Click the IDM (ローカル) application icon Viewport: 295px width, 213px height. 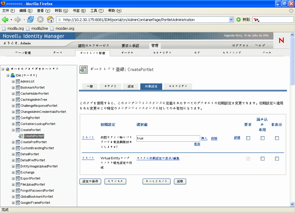coord(13,75)
